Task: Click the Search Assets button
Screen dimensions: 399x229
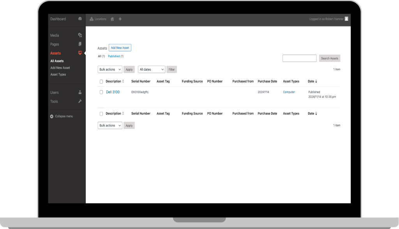Action: tap(330, 59)
